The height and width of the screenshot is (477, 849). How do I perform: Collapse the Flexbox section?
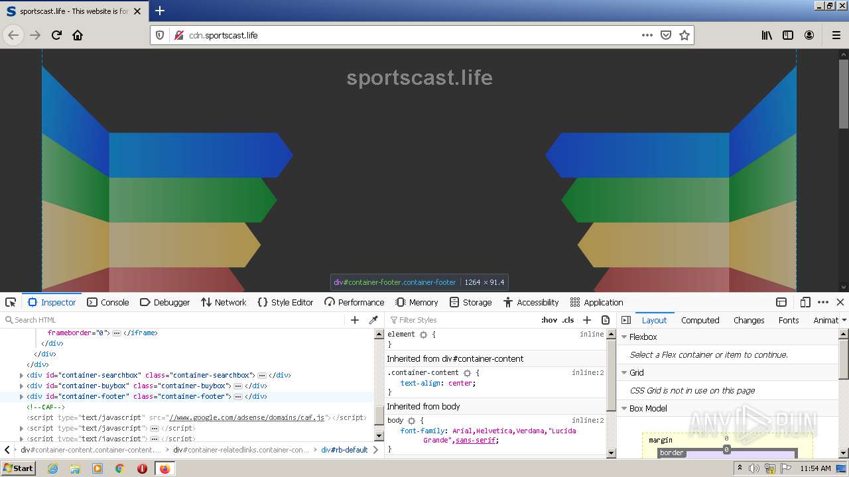coord(623,337)
